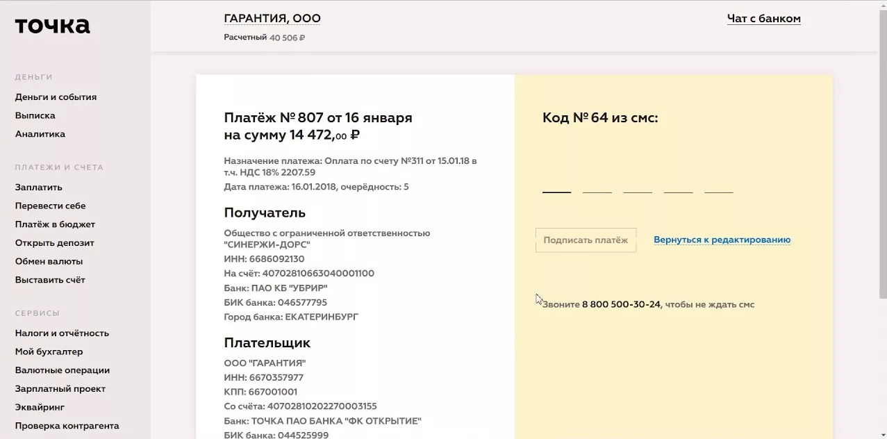Image resolution: width=887 pixels, height=439 pixels.
Task: Expand the ГАРАНТИЯ, ООО company selector
Action: tap(272, 19)
